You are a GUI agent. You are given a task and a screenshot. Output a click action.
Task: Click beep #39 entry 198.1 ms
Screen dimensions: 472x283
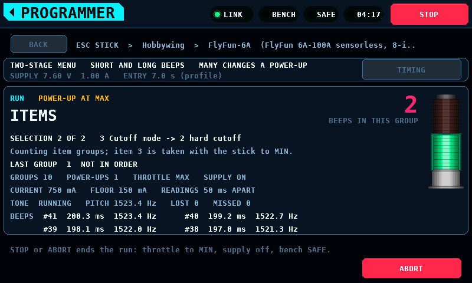[x=100, y=229]
